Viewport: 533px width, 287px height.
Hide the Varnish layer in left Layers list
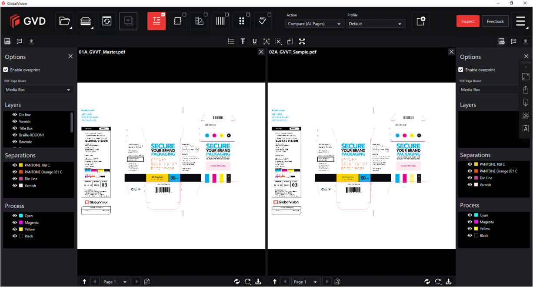pyautogui.click(x=15, y=122)
